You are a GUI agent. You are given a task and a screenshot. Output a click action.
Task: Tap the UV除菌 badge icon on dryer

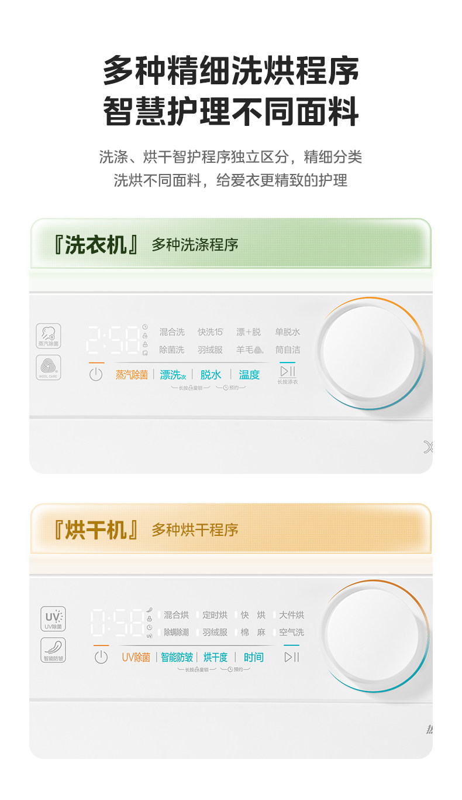[x=53, y=618]
